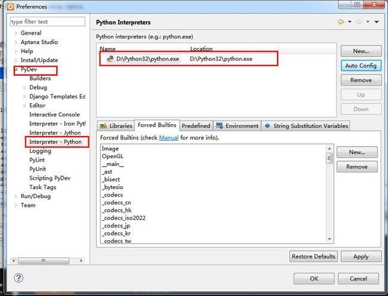Expand the Run/Debug tree node

(16, 196)
